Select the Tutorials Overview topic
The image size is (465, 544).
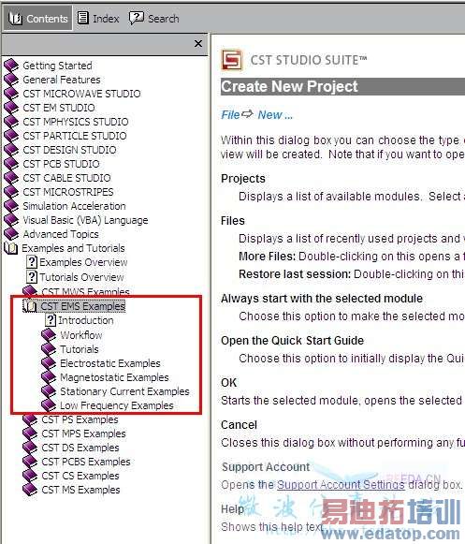(81, 277)
